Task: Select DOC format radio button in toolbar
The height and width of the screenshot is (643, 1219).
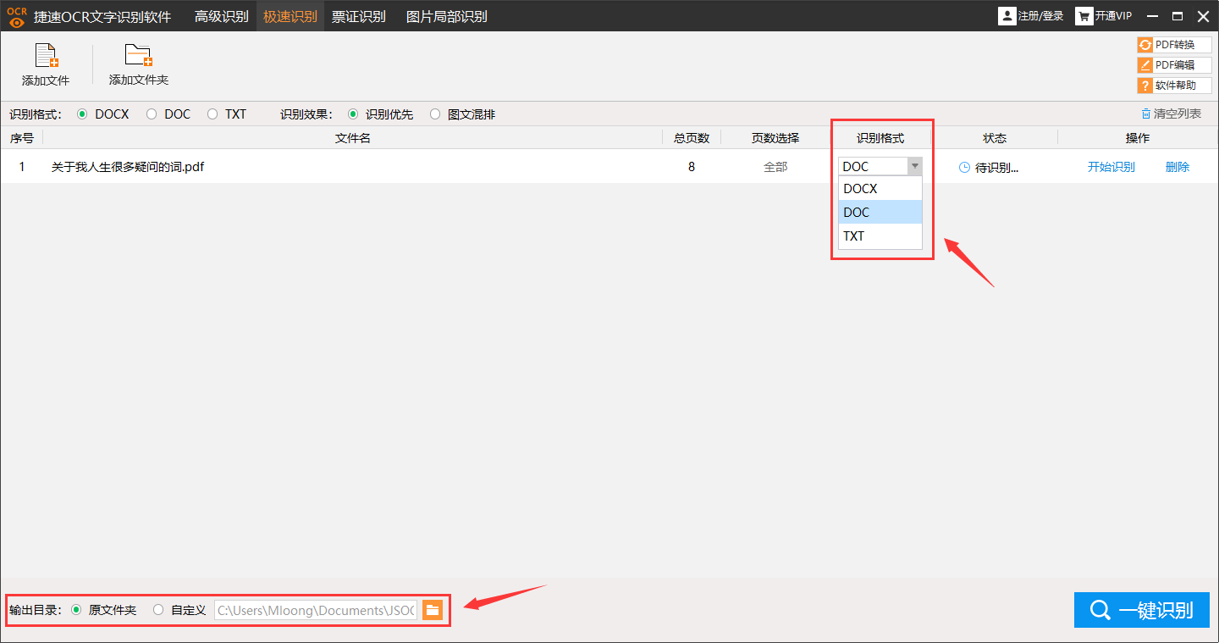Action: pyautogui.click(x=152, y=114)
